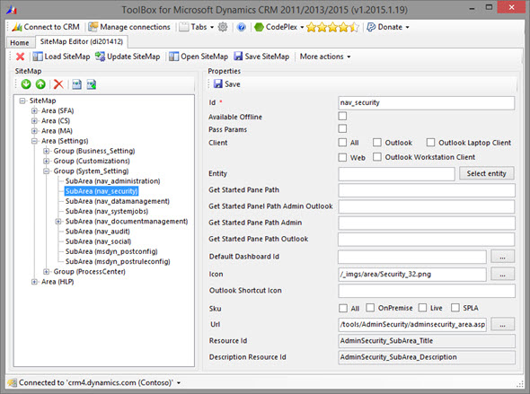530x394 pixels.
Task: Move node up with green up arrow
Action: click(x=40, y=84)
